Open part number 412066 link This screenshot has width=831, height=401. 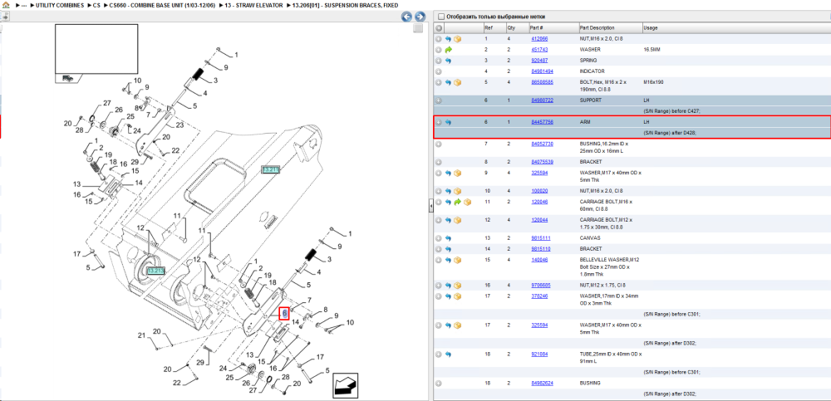click(x=539, y=39)
